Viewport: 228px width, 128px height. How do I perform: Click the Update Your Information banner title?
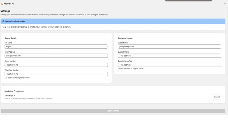(15, 21)
